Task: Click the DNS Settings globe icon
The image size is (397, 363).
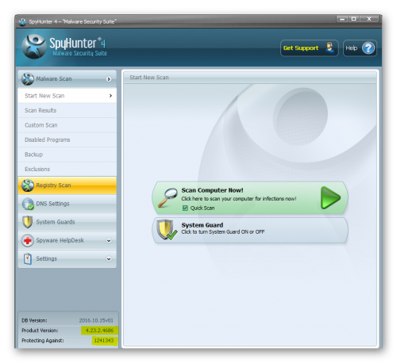Action: (x=28, y=204)
